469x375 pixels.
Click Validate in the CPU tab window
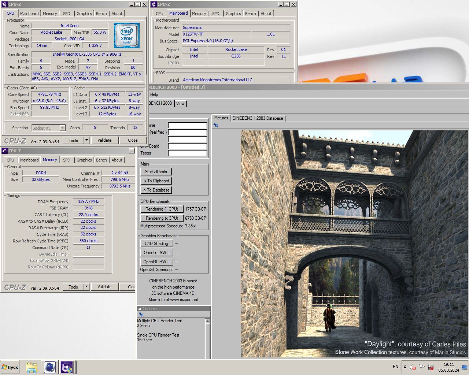pos(104,140)
